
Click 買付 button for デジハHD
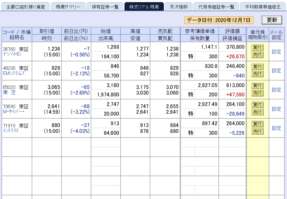click(x=257, y=48)
